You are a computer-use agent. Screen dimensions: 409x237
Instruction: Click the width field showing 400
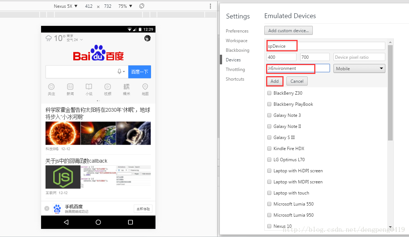tap(281, 57)
